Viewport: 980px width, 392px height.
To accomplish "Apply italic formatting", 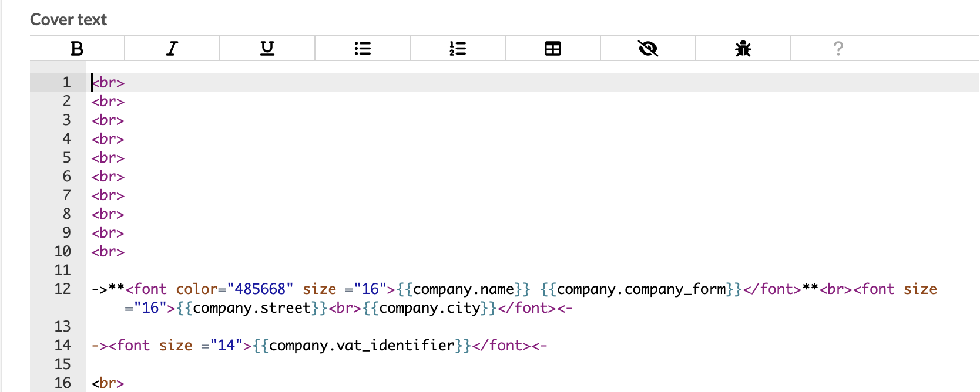I will pyautogui.click(x=172, y=48).
